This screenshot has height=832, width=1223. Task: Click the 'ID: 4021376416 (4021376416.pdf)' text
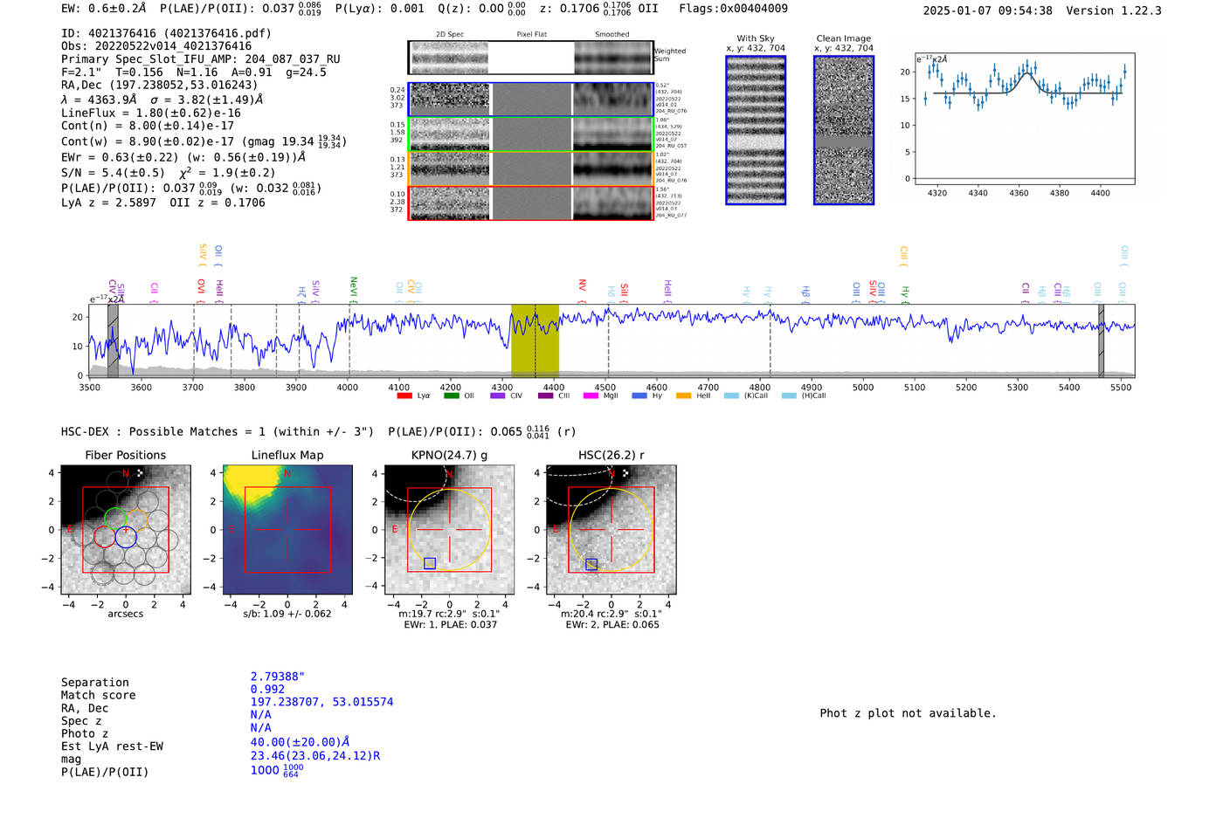pyautogui.click(x=166, y=33)
